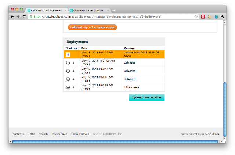Open the Status footer link
235x155 pixels.
32,134
